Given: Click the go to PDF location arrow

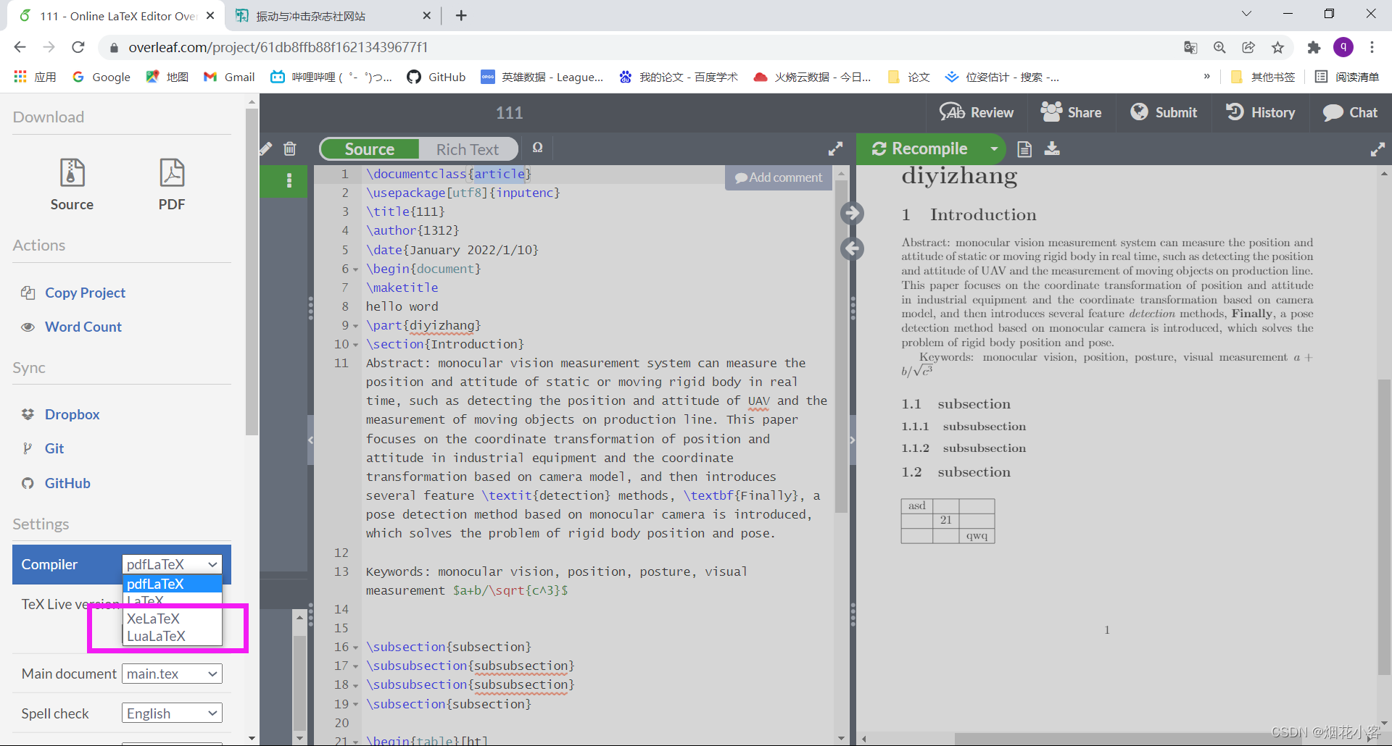Looking at the screenshot, I should pyautogui.click(x=852, y=213).
